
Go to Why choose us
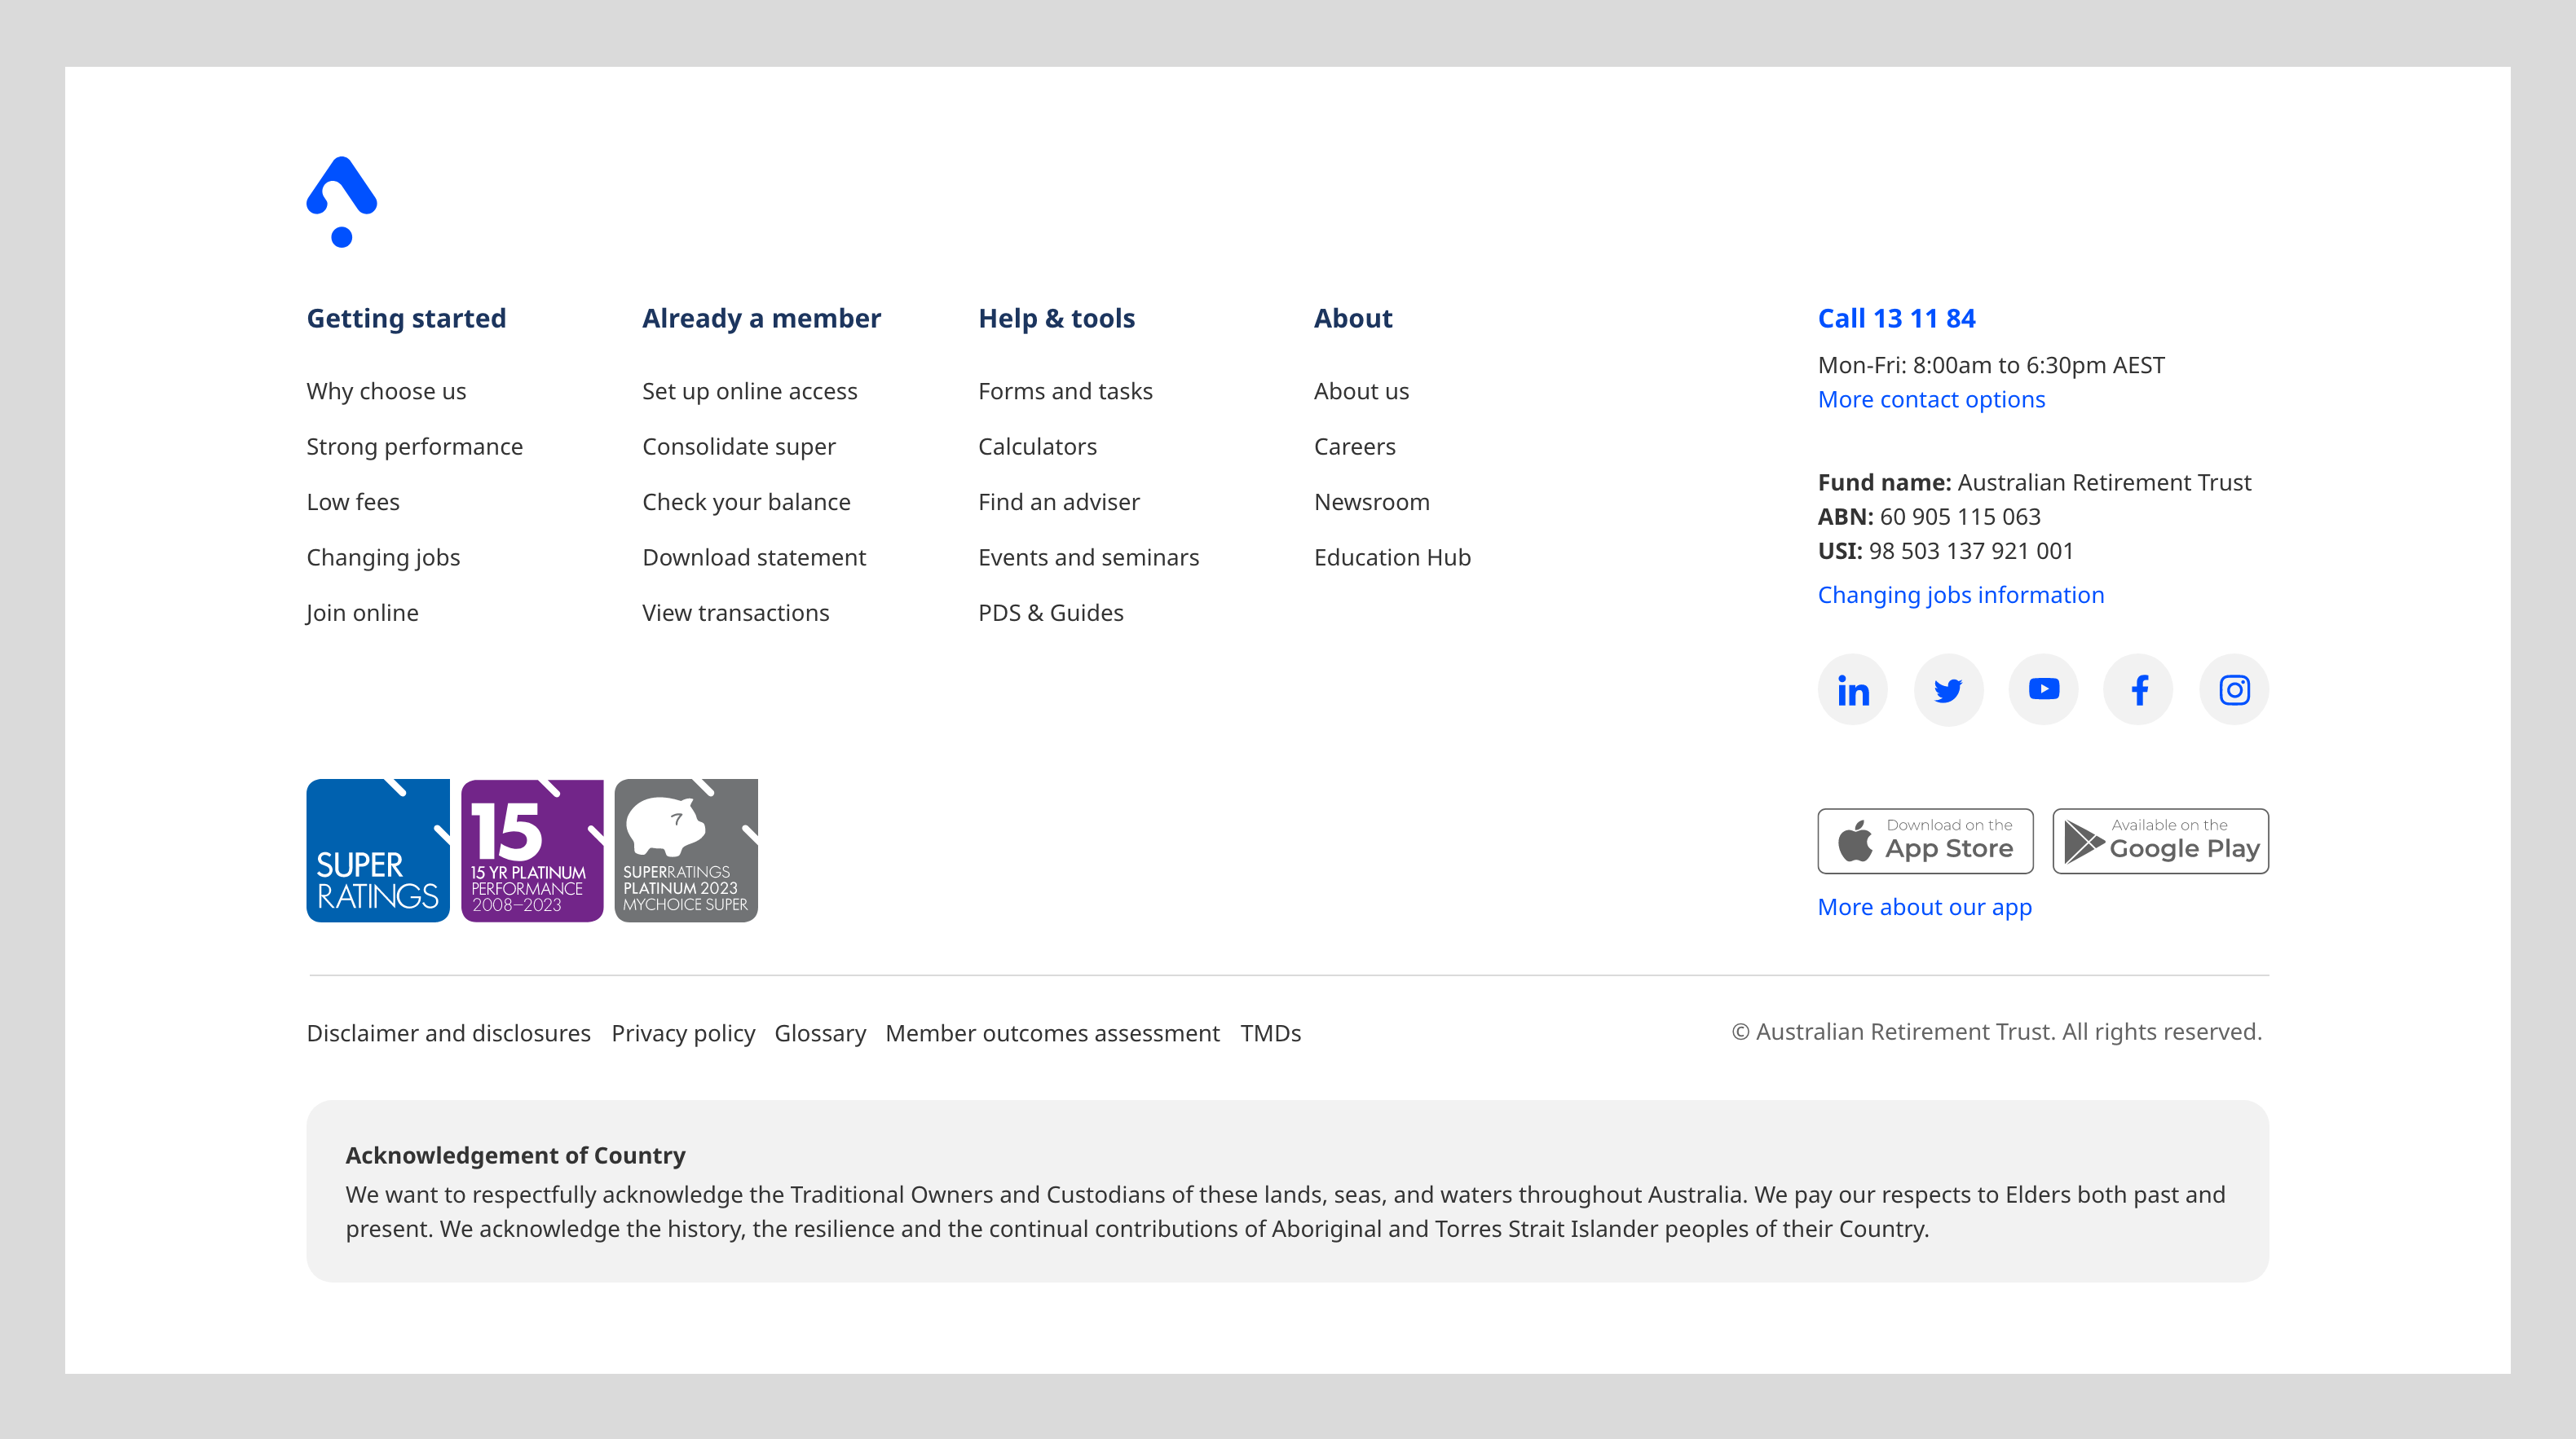coord(386,391)
